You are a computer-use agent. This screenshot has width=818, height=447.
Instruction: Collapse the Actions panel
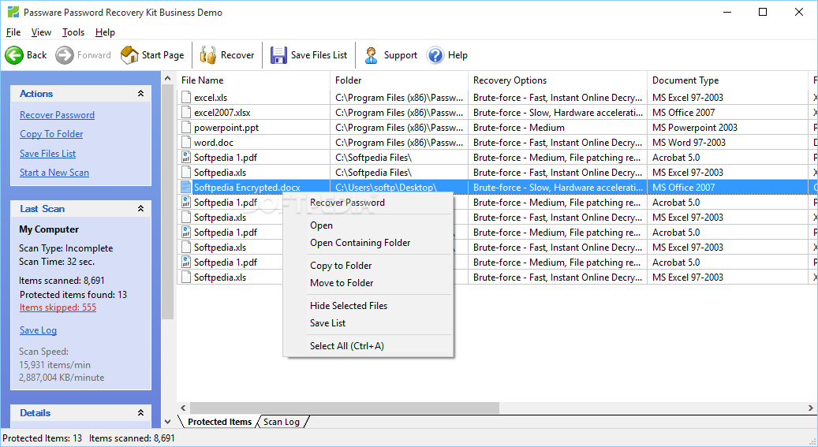pyautogui.click(x=140, y=93)
